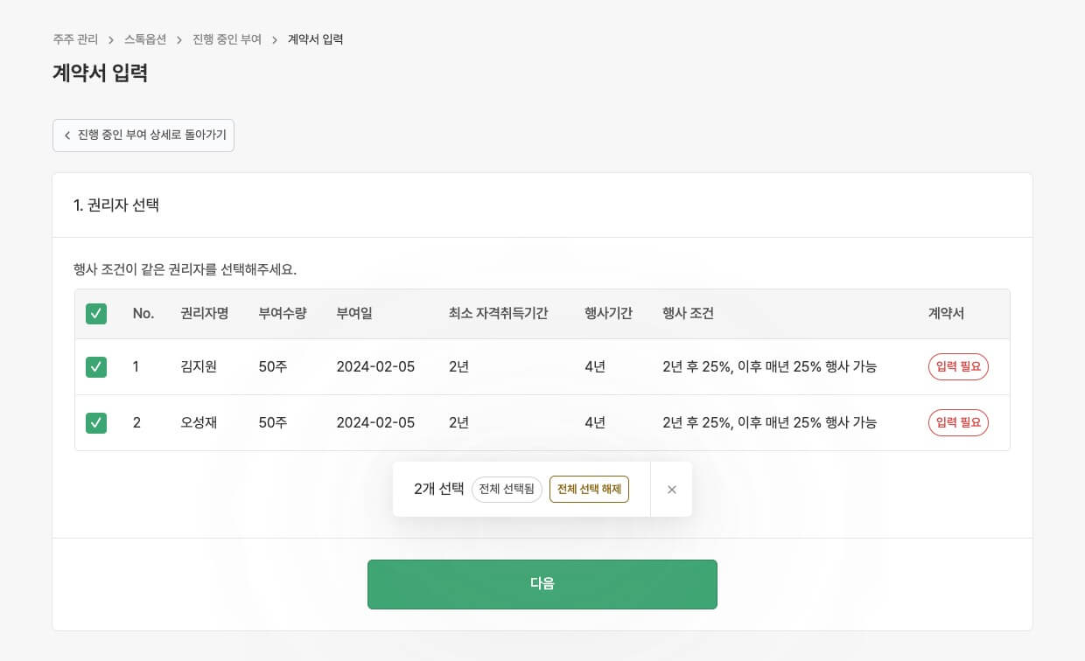Click the 입력 필요 status badge for 오성재
The image size is (1085, 661).
click(x=958, y=422)
